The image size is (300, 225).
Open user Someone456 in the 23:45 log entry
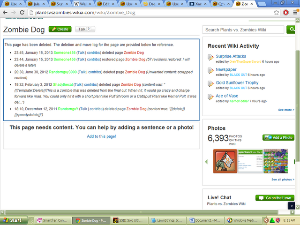[x=65, y=52]
